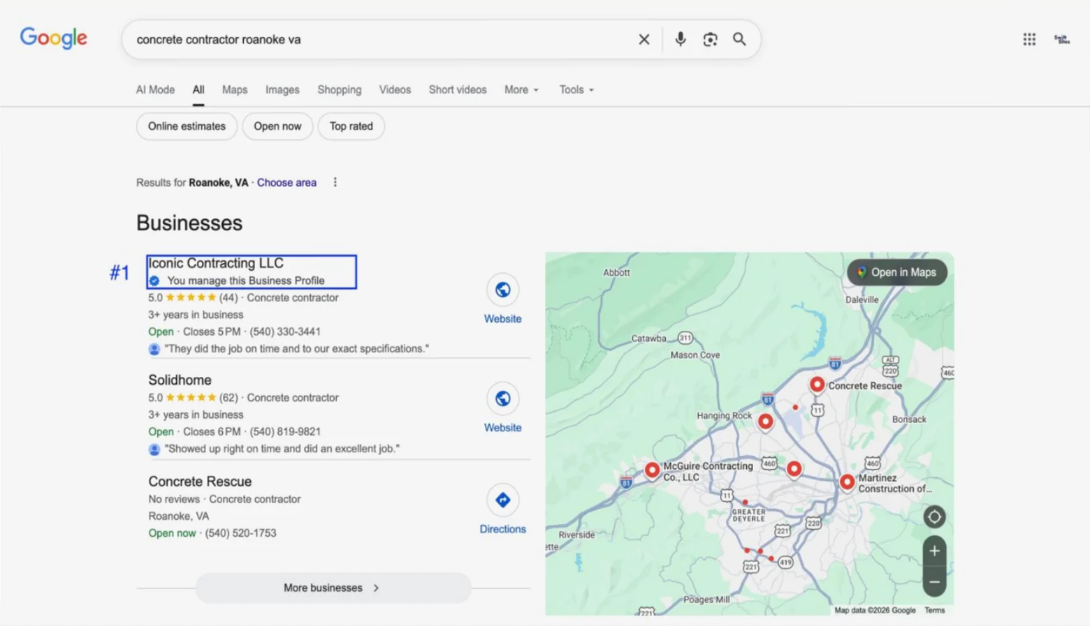The image size is (1090, 626).
Task: Open Iconic Contracting LLC website icon
Action: click(x=502, y=290)
